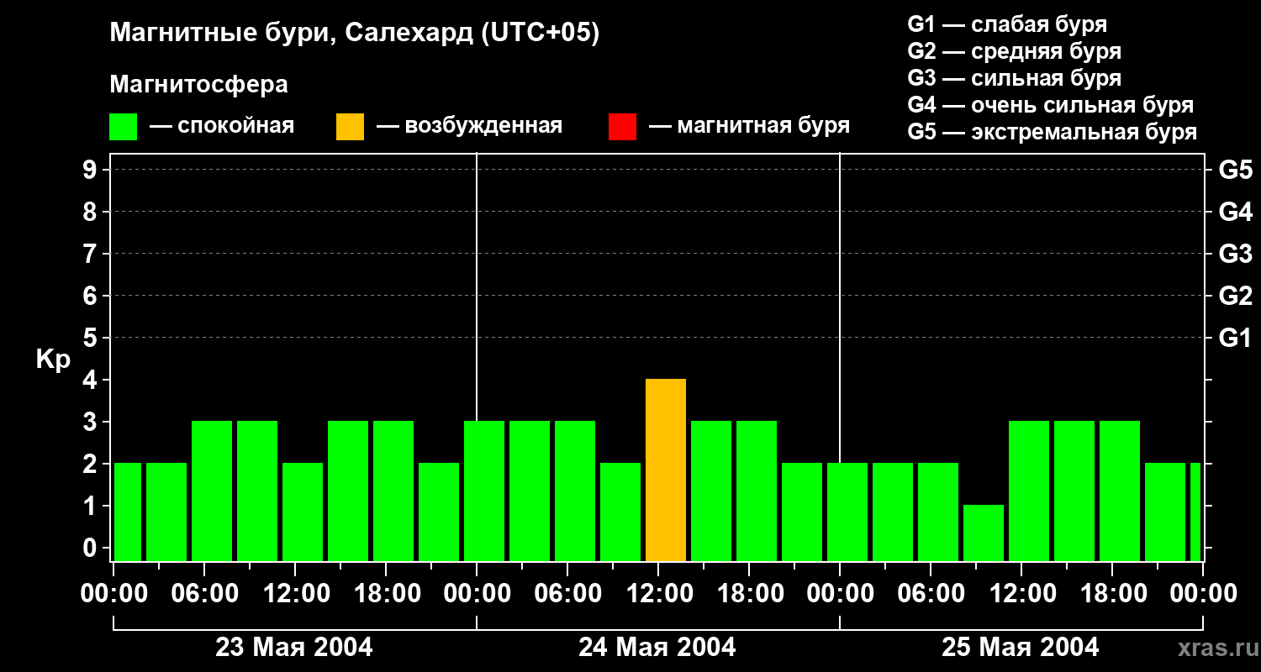
Task: Click the Kp 1 green bar on 25 May
Action: click(984, 533)
